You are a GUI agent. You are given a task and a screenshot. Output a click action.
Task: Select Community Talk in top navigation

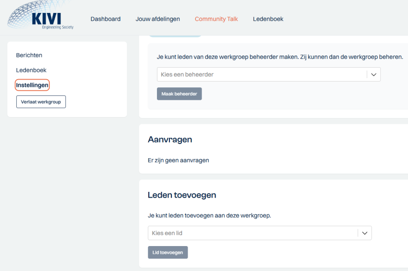216,19
